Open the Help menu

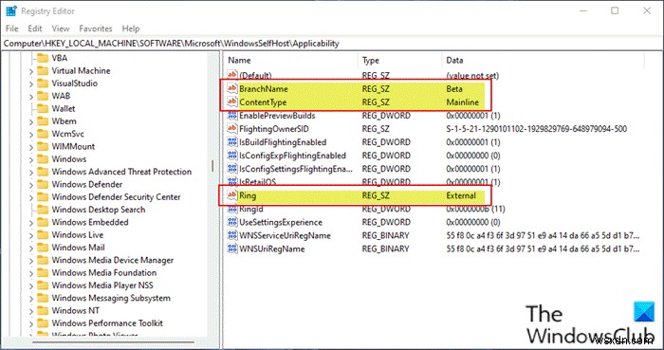point(131,28)
